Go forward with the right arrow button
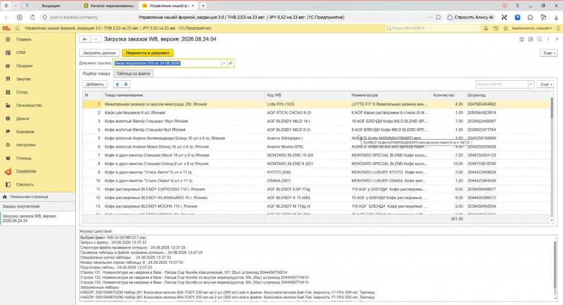Screen dimensions: 563x305 95,40
